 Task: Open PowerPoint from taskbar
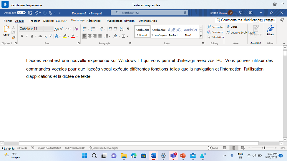coord(183,156)
